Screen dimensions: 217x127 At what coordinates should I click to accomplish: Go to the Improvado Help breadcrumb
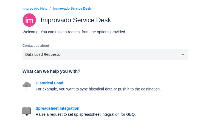(35, 9)
